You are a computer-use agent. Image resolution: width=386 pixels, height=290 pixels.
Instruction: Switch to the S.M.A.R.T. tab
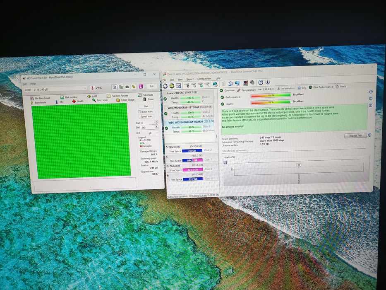pos(266,89)
